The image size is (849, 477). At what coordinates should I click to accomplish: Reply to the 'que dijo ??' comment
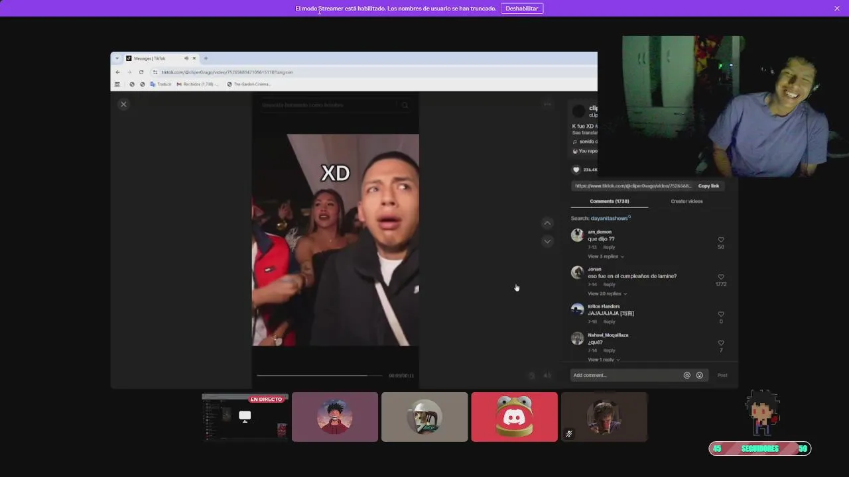coord(609,247)
